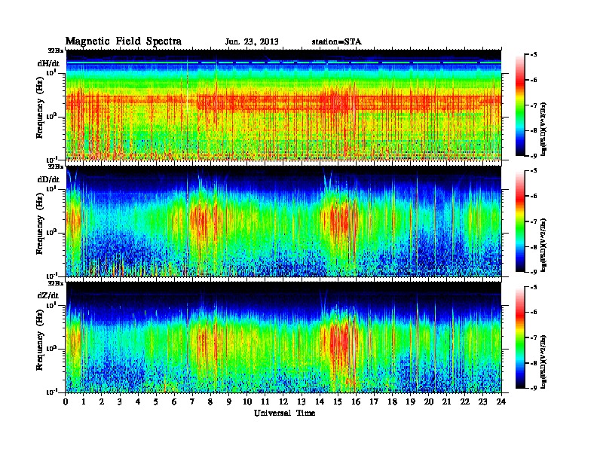The width and height of the screenshot is (597, 461).
Task: Click hour tick label "8" on the time axis
Action: (211, 401)
